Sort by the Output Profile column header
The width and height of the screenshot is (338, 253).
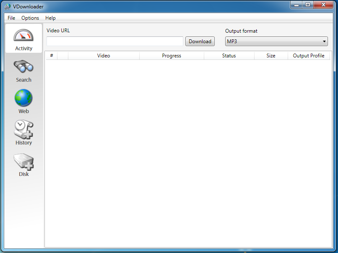click(309, 56)
